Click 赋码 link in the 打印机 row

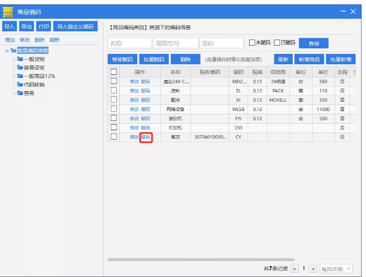pos(146,128)
